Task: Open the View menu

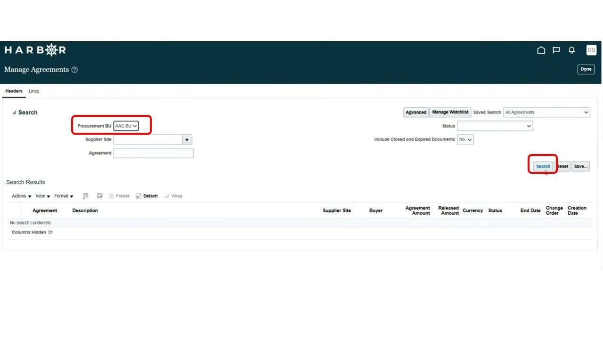Action: point(42,196)
